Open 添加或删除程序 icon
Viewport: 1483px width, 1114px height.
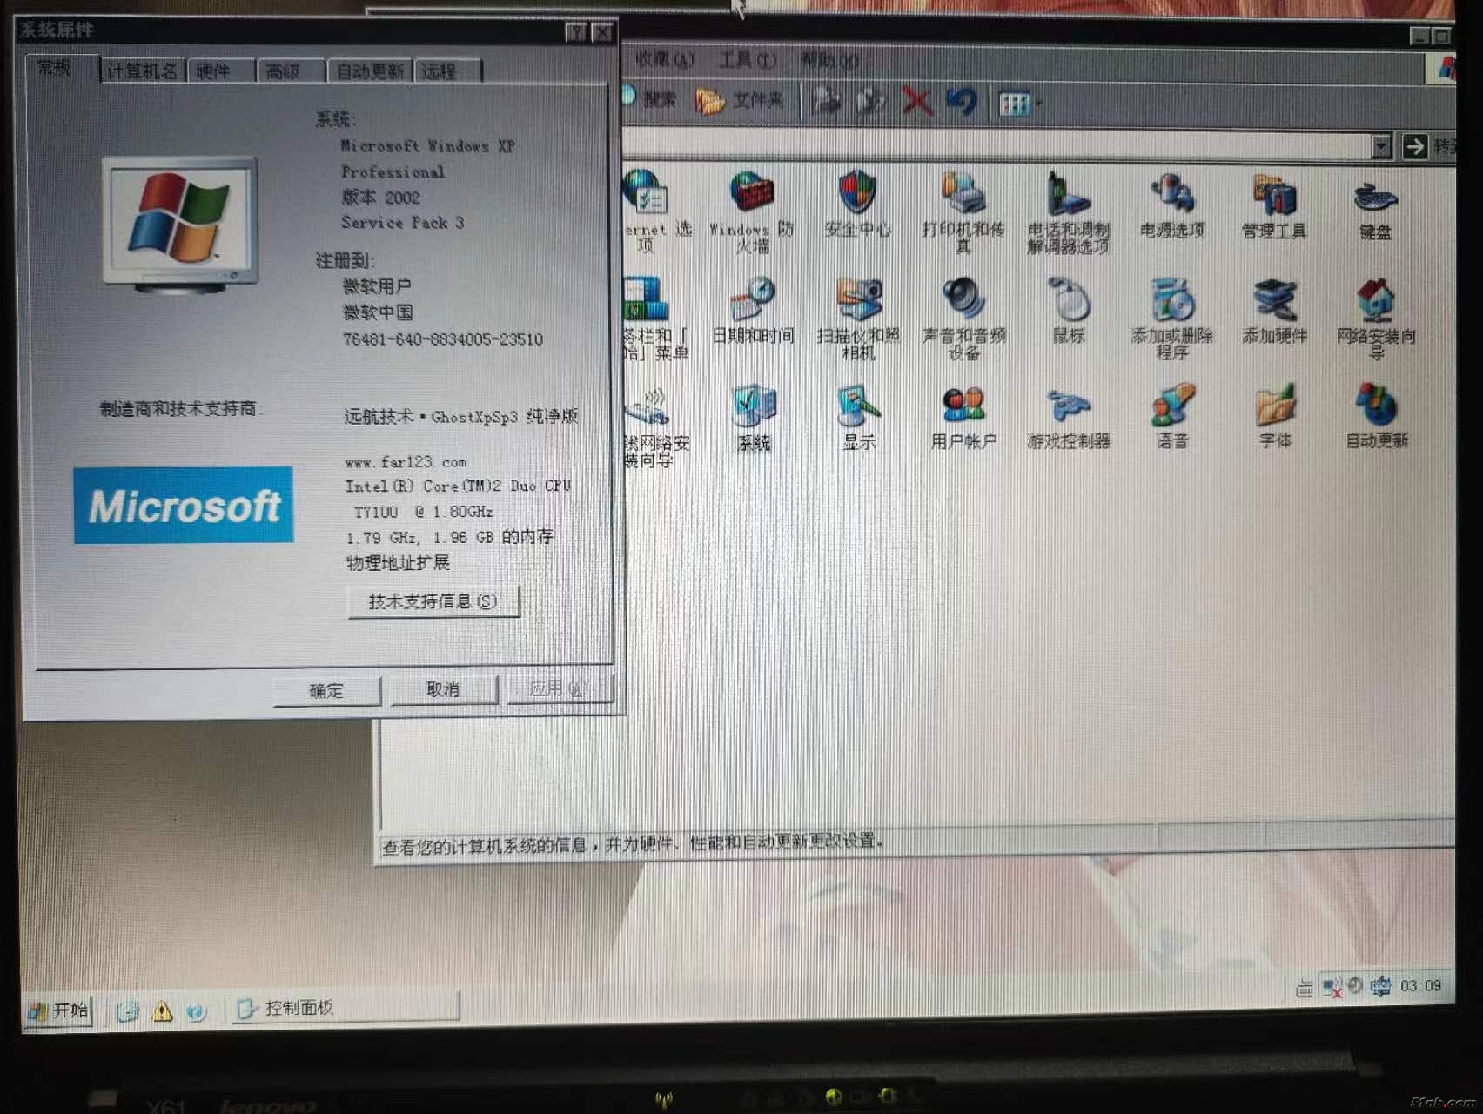click(x=1171, y=319)
